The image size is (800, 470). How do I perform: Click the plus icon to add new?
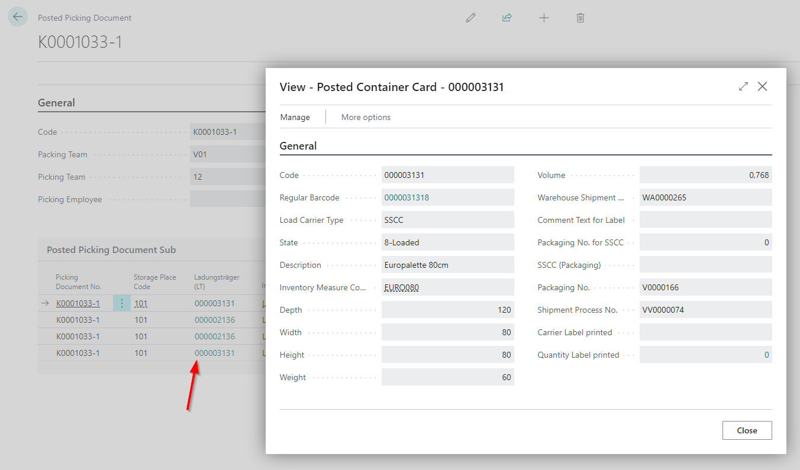(544, 18)
